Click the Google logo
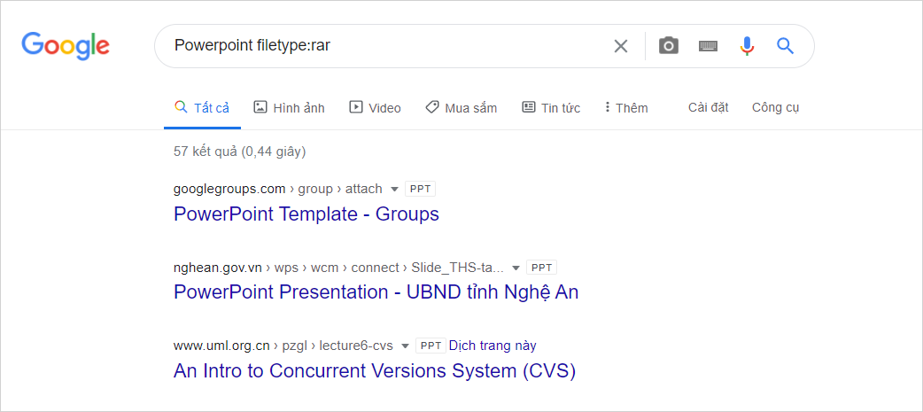 66,46
